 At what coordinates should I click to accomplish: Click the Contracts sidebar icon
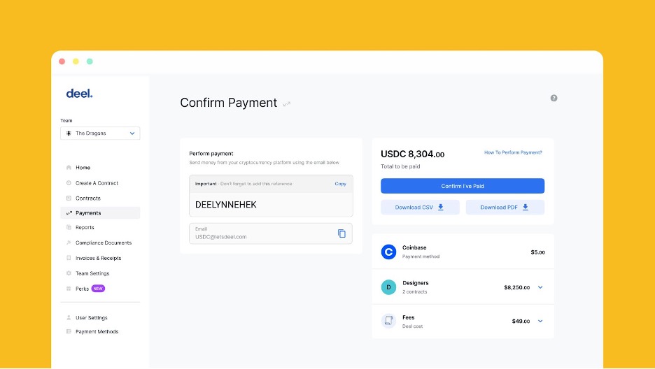point(69,198)
